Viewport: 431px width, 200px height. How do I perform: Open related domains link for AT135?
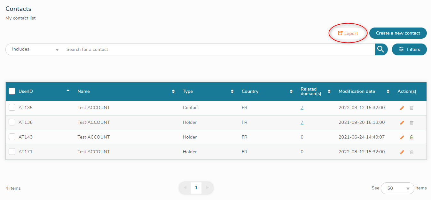[x=302, y=108]
